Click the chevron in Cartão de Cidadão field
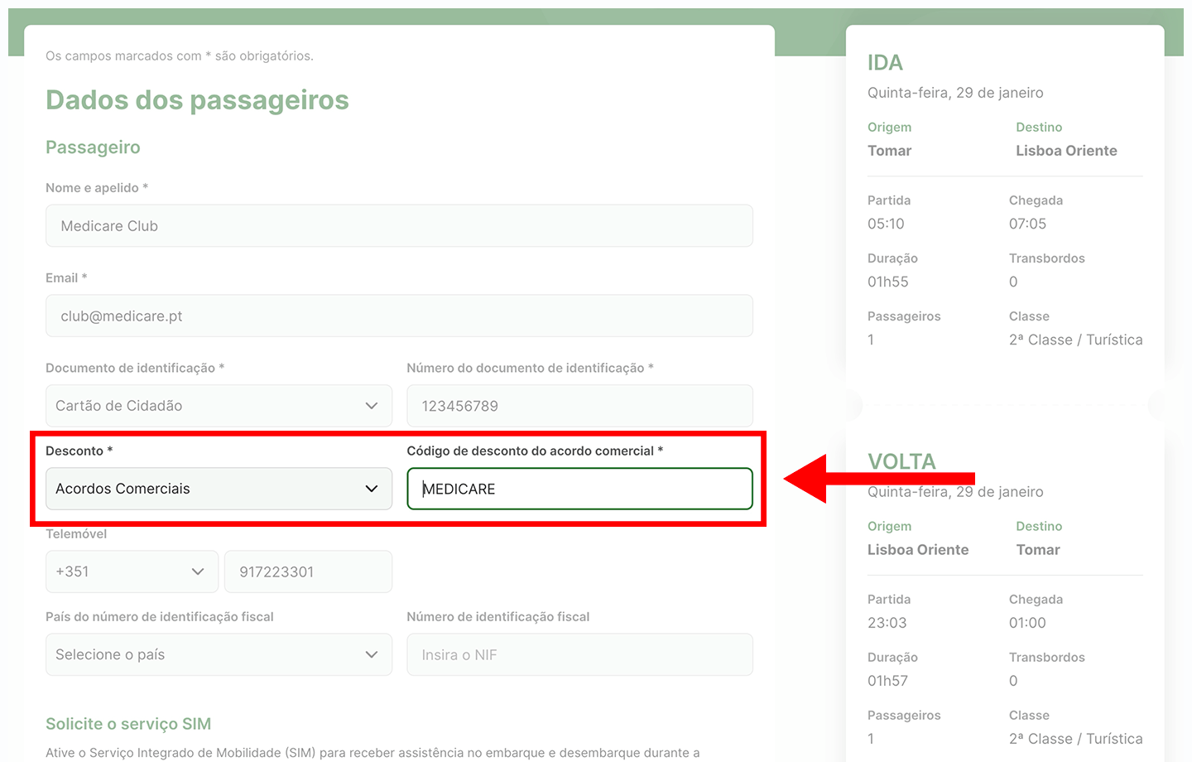This screenshot has width=1192, height=762. click(x=372, y=406)
